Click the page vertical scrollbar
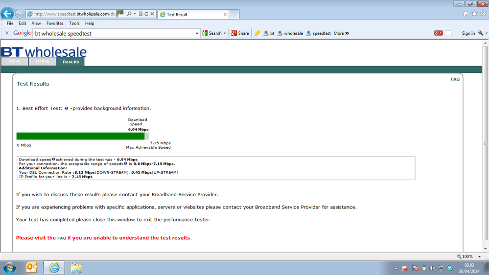 485,143
